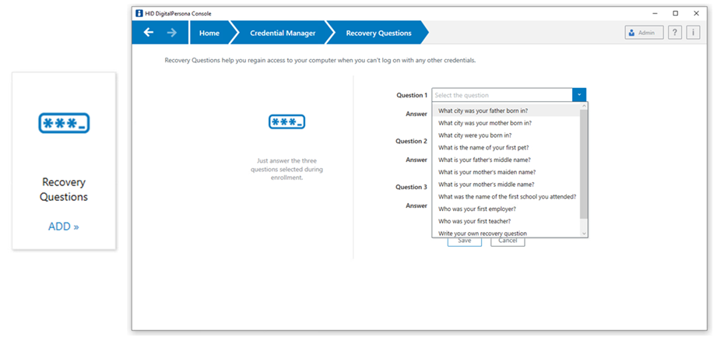Click the back arrow navigation icon

pyautogui.click(x=149, y=33)
